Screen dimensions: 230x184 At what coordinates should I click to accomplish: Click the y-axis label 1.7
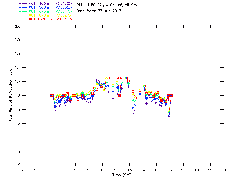click(18, 68)
